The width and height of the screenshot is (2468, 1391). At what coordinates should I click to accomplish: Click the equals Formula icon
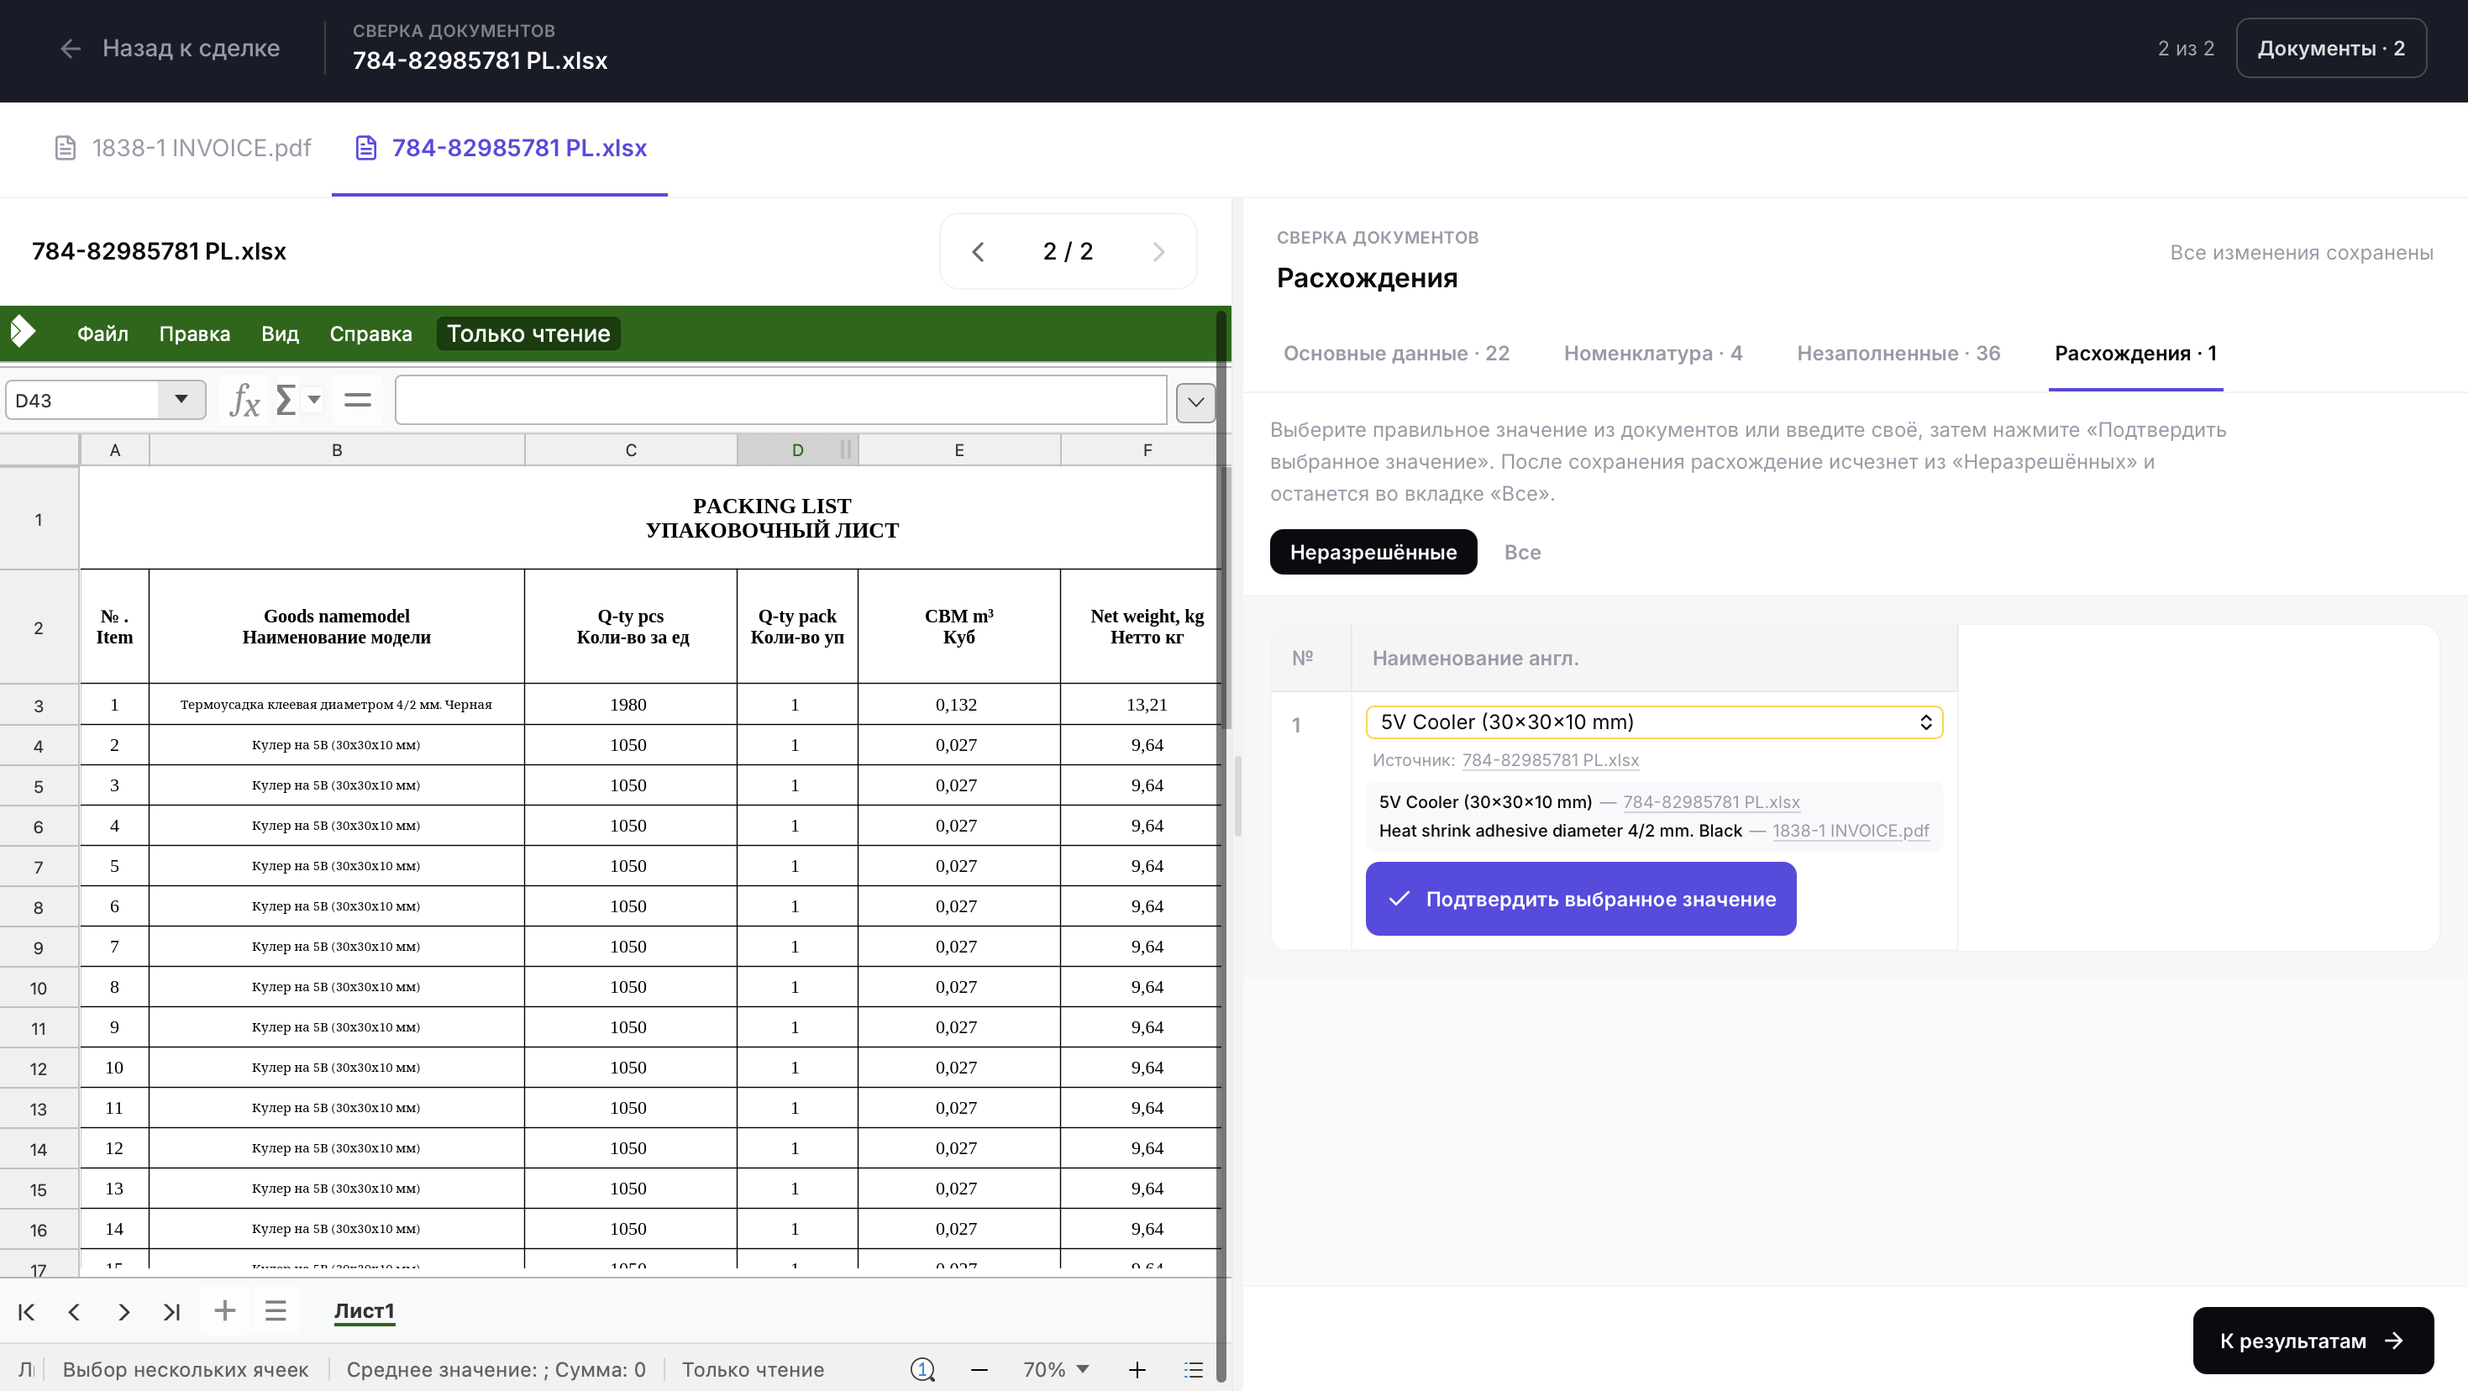pos(357,400)
